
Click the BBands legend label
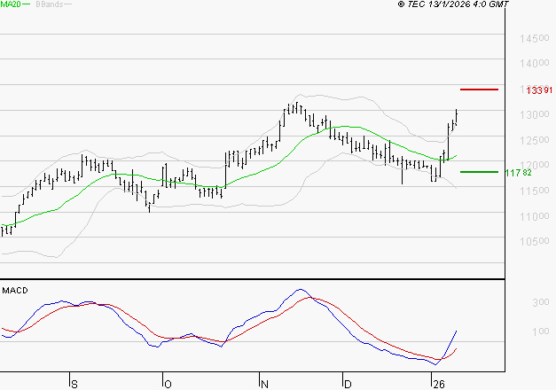click(49, 5)
